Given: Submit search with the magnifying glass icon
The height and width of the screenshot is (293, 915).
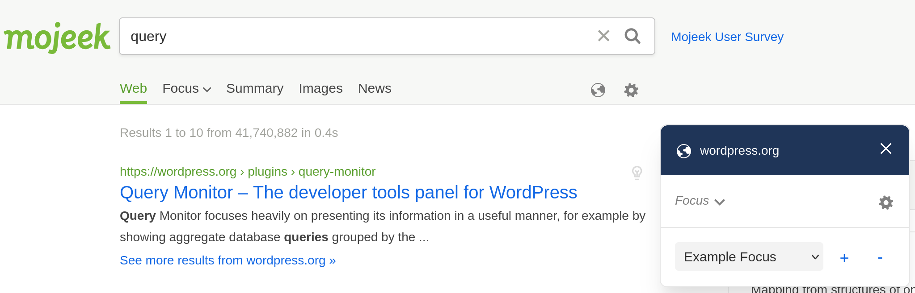Looking at the screenshot, I should (632, 36).
